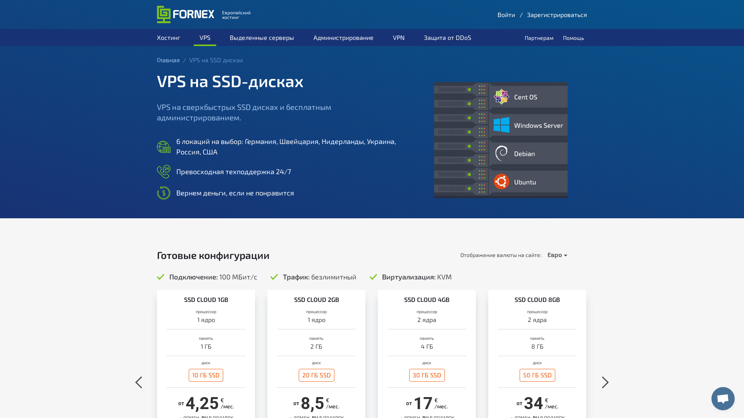
Task: Click the Европейский хостинг tagline
Action: (236, 15)
